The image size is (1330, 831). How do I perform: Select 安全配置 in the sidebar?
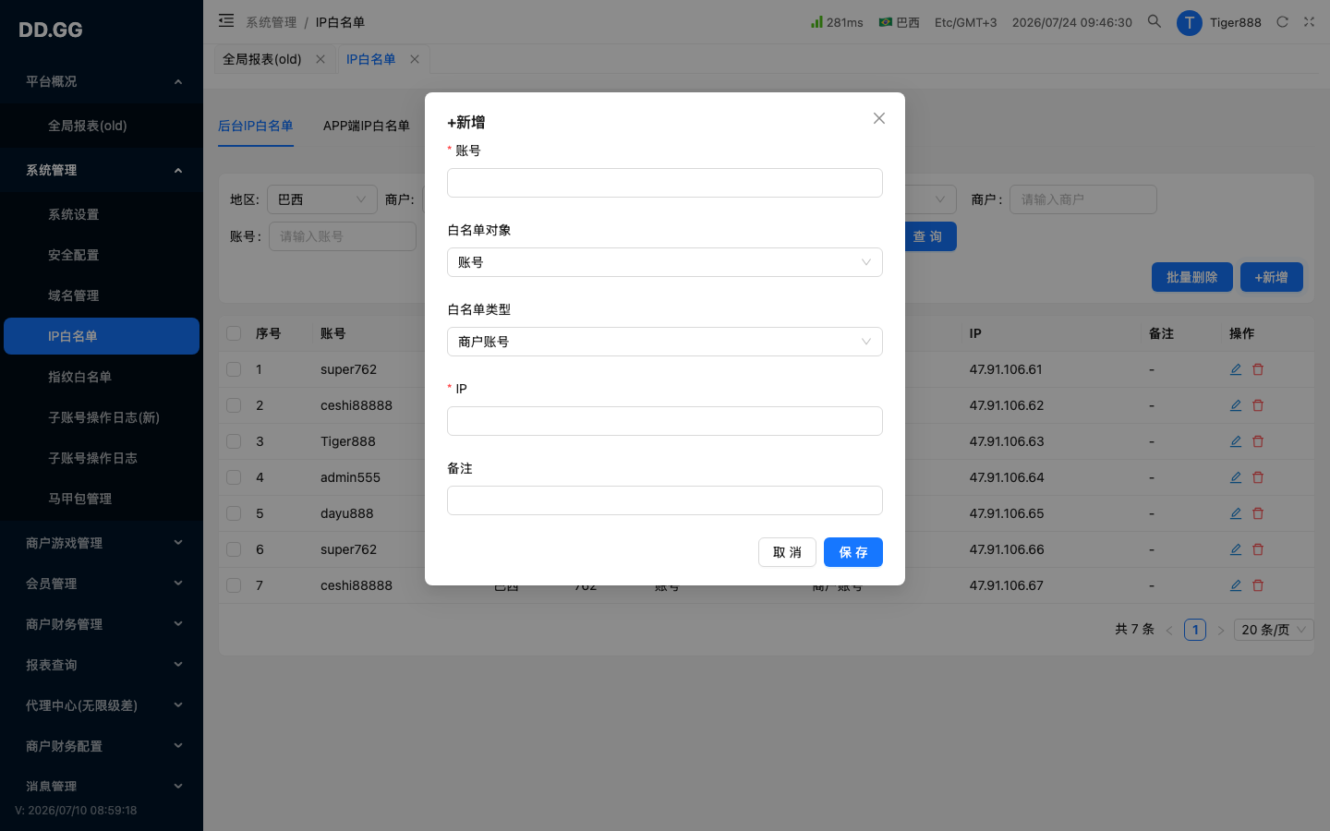(x=102, y=255)
